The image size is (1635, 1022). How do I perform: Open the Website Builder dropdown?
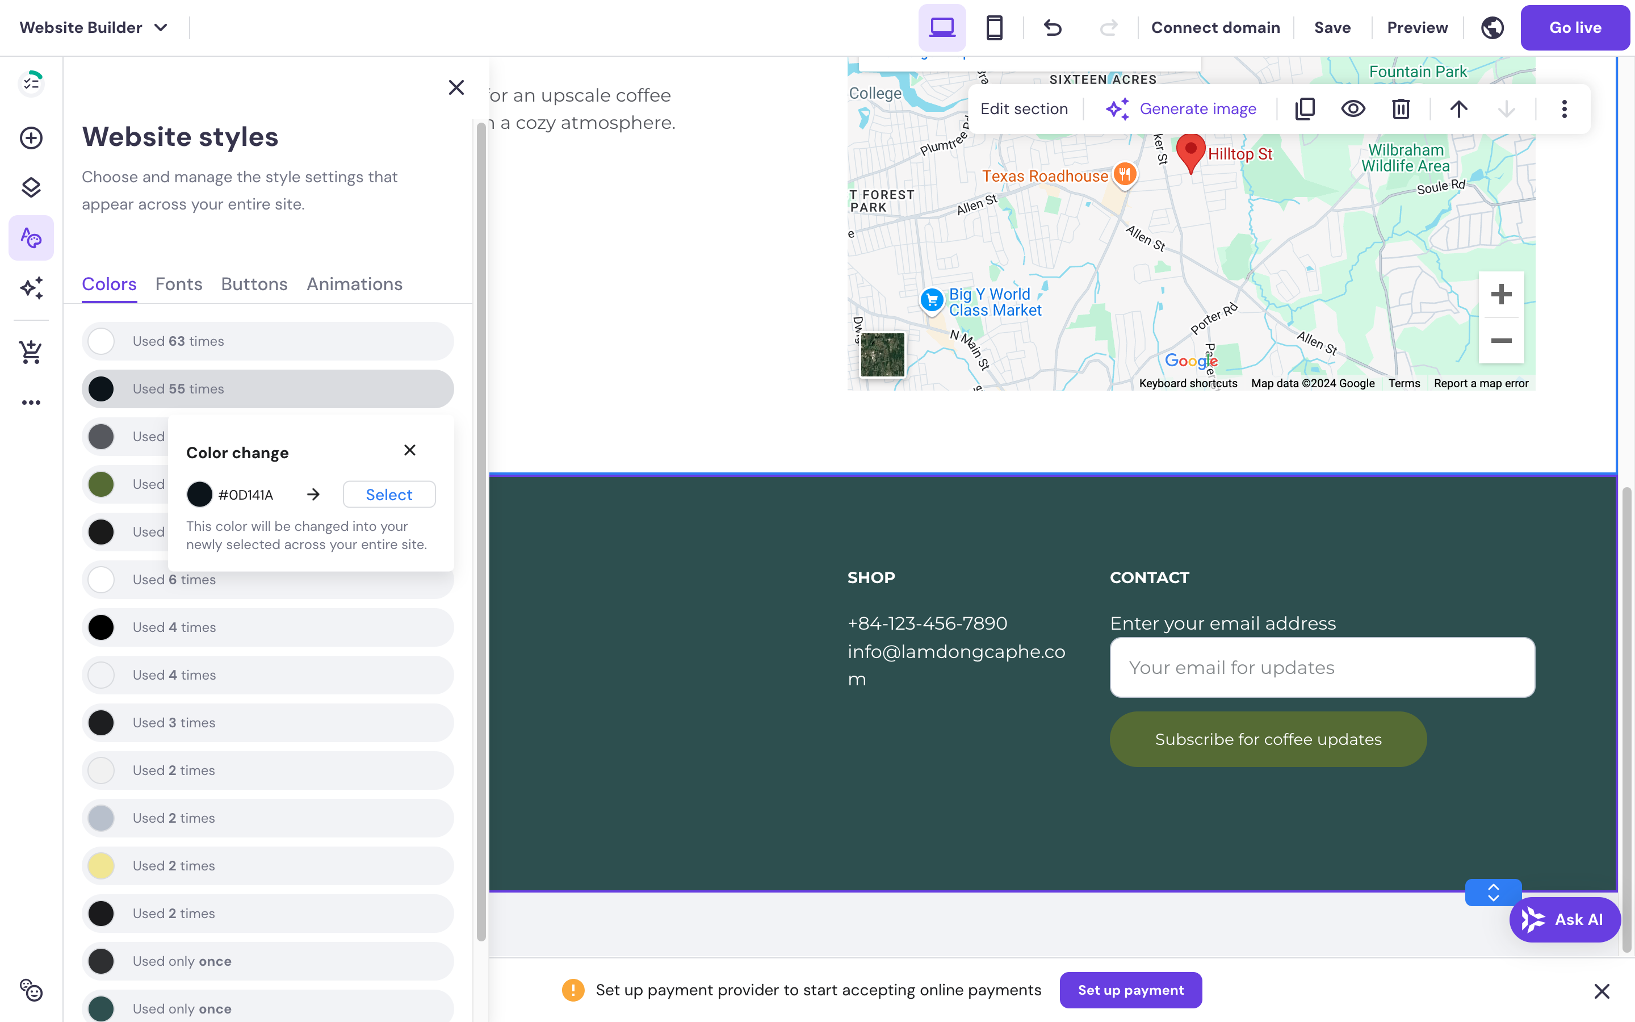click(93, 28)
